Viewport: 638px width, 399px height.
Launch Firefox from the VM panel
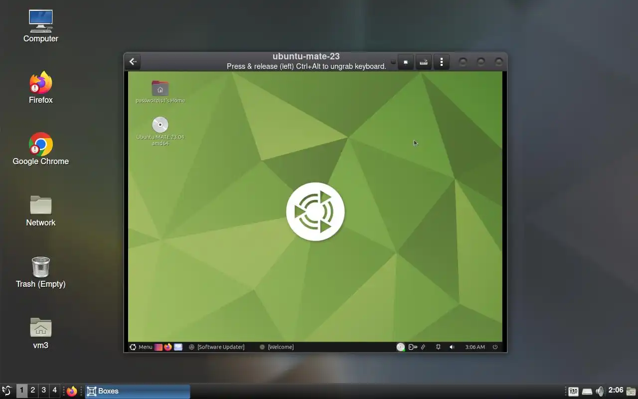168,347
